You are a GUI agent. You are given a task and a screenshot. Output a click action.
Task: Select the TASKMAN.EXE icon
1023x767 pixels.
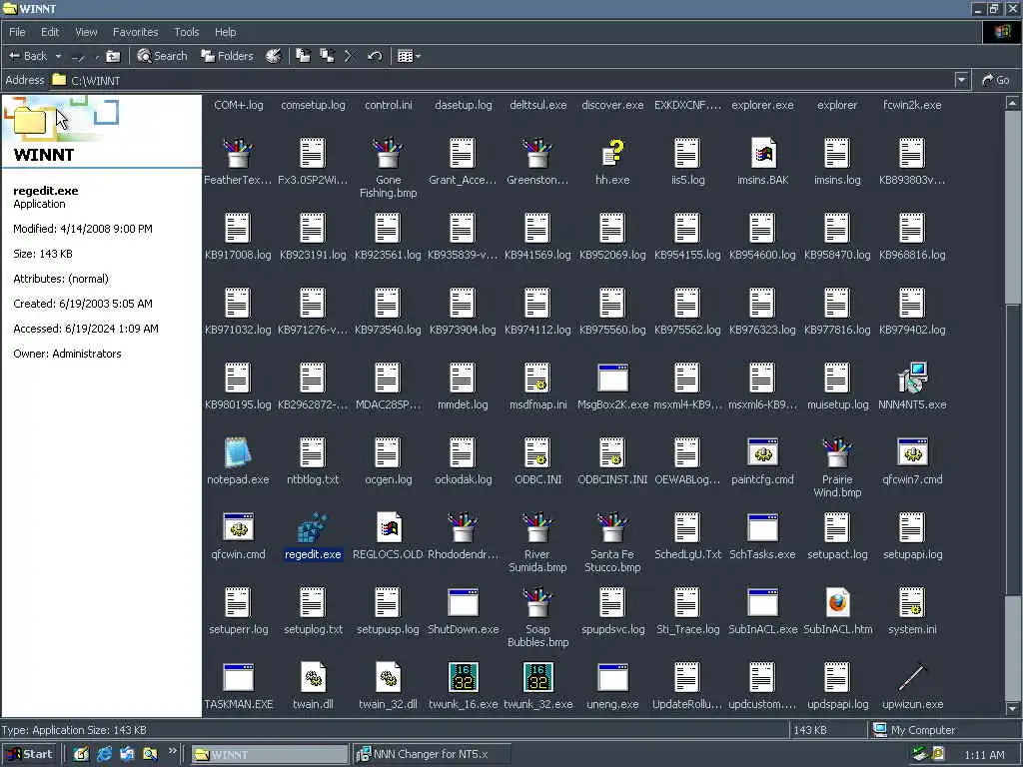(238, 677)
